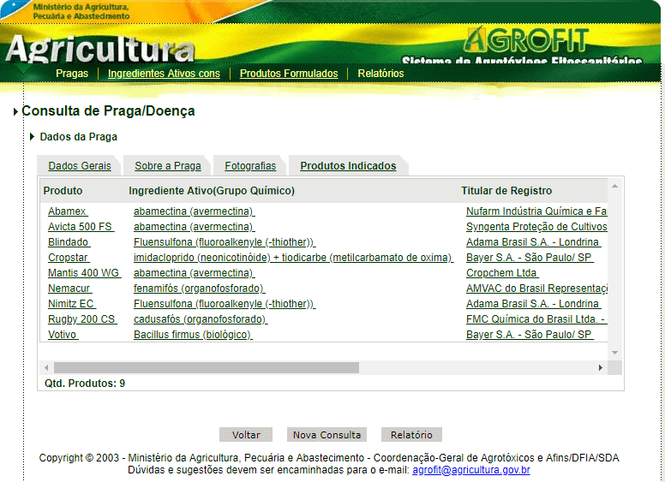The height and width of the screenshot is (482, 665).
Task: Switch to the Dados Gerais tab
Action: tap(80, 166)
